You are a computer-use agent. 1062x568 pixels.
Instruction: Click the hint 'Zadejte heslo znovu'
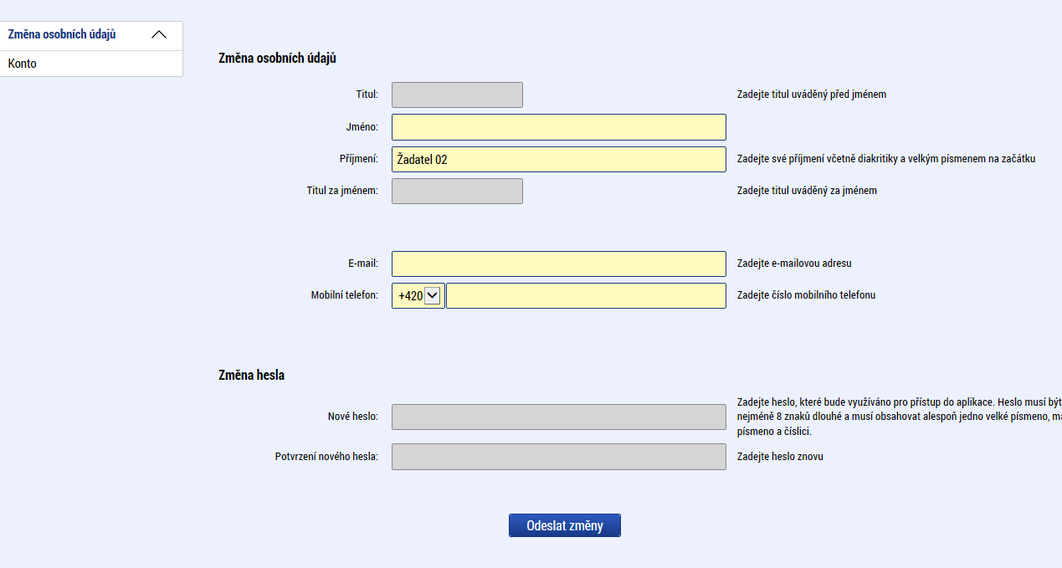(x=780, y=457)
